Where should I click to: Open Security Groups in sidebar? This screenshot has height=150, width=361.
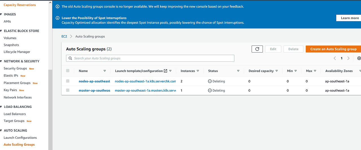[15, 69]
